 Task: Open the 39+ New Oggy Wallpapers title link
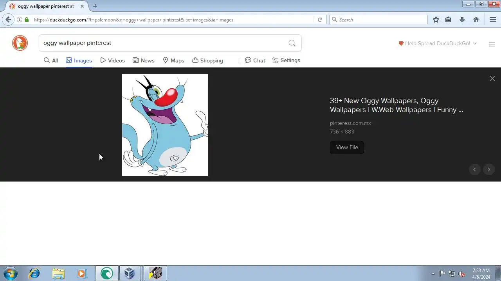[x=396, y=105]
